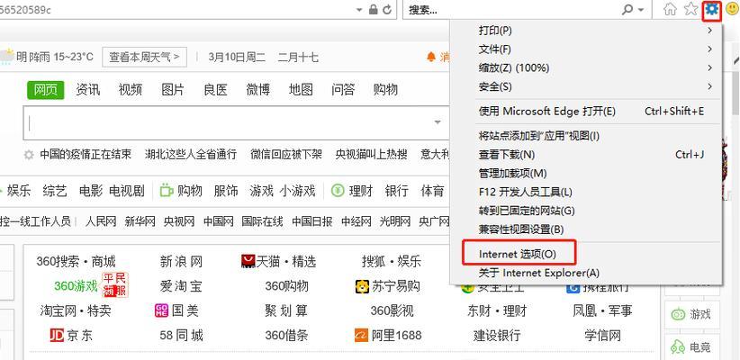Switch to the 问答 search tab
This screenshot has width=740, height=360.
tap(343, 90)
